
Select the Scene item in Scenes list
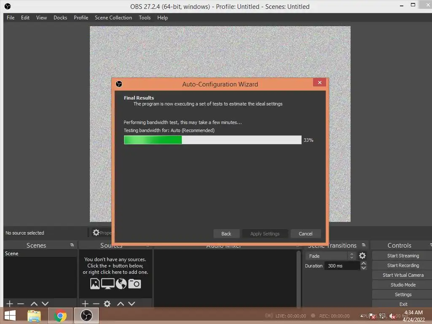(40, 254)
